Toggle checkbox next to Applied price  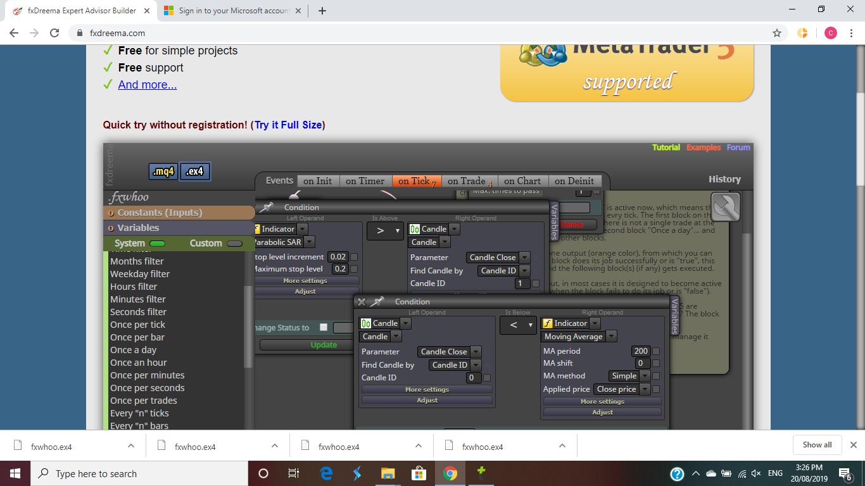(x=656, y=389)
